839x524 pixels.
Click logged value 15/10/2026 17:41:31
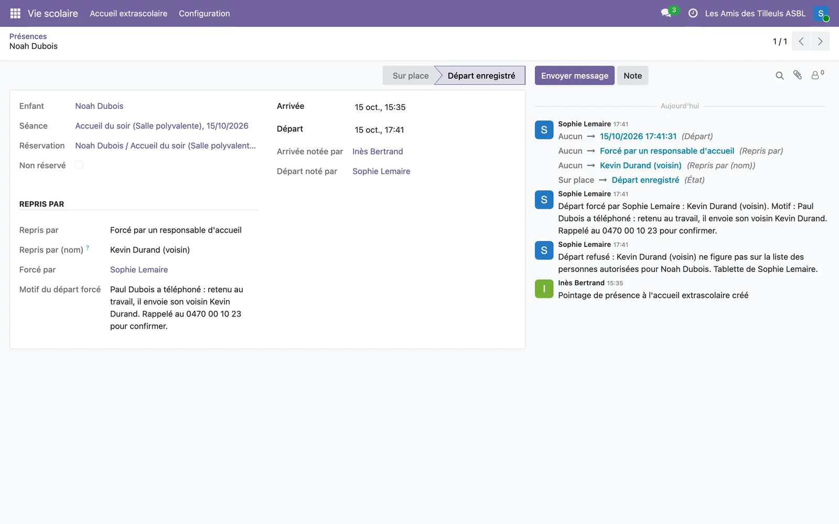point(638,136)
